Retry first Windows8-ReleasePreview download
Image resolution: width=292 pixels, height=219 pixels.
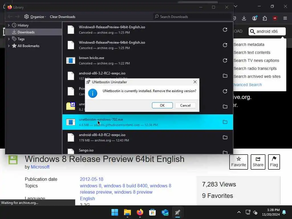click(x=225, y=30)
